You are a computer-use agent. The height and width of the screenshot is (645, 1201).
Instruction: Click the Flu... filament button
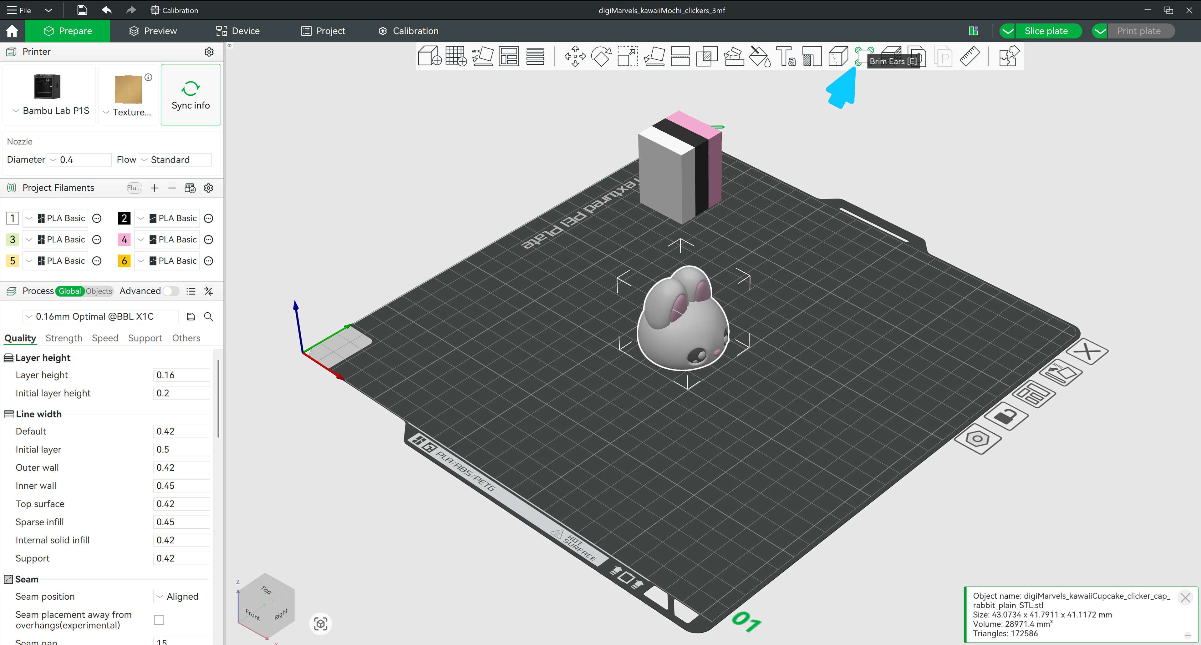pos(134,188)
